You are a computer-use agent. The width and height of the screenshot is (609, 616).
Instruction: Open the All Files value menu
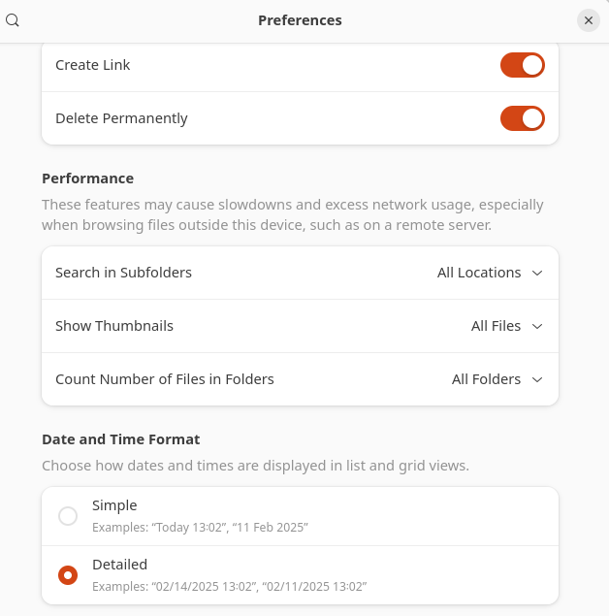496,326
